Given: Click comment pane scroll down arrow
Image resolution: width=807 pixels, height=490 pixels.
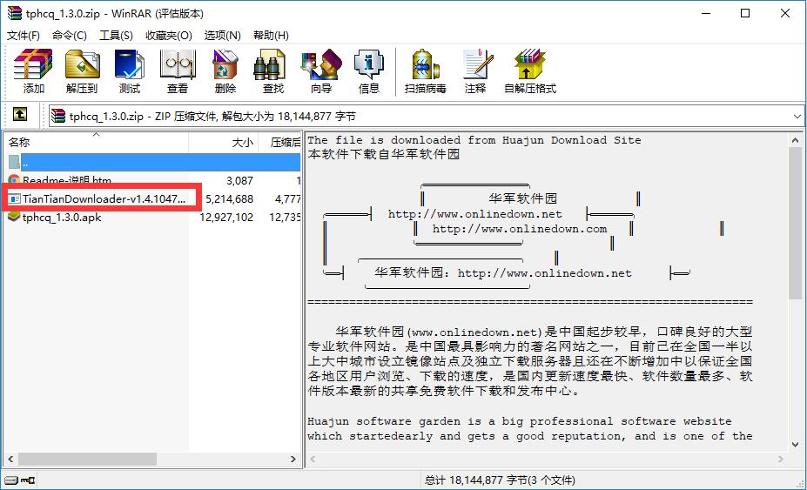Looking at the screenshot, I should 795,444.
